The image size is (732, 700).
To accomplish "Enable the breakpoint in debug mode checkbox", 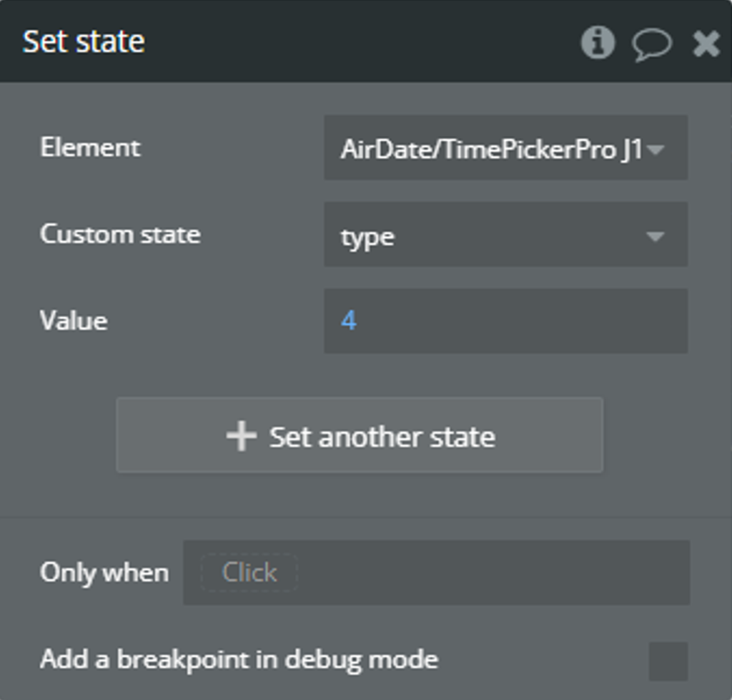I will (668, 661).
